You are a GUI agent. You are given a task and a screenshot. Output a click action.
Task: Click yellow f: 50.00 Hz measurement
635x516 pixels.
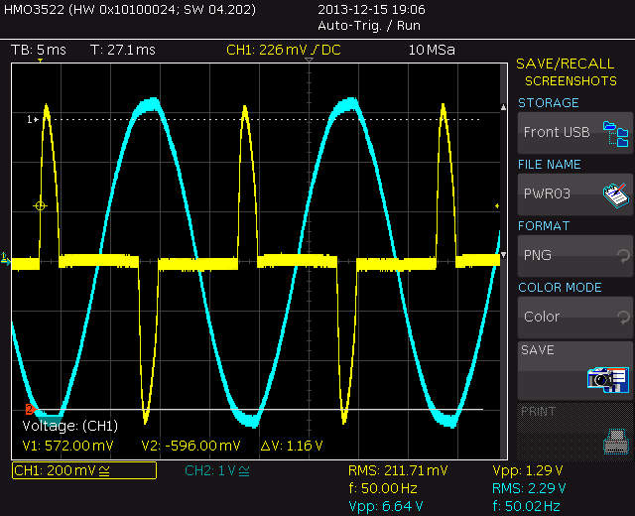383,488
